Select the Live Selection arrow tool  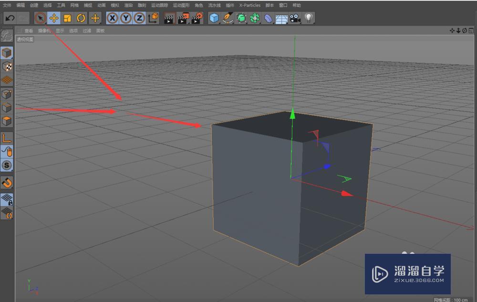click(40, 18)
